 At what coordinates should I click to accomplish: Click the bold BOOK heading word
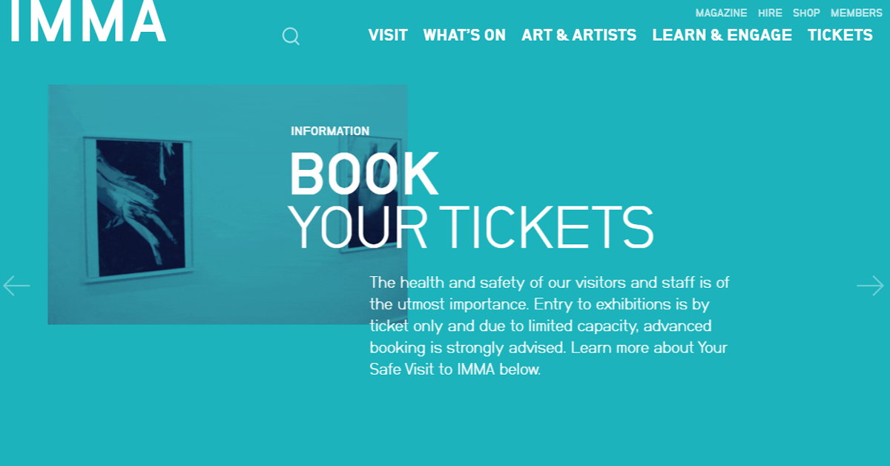coord(363,174)
